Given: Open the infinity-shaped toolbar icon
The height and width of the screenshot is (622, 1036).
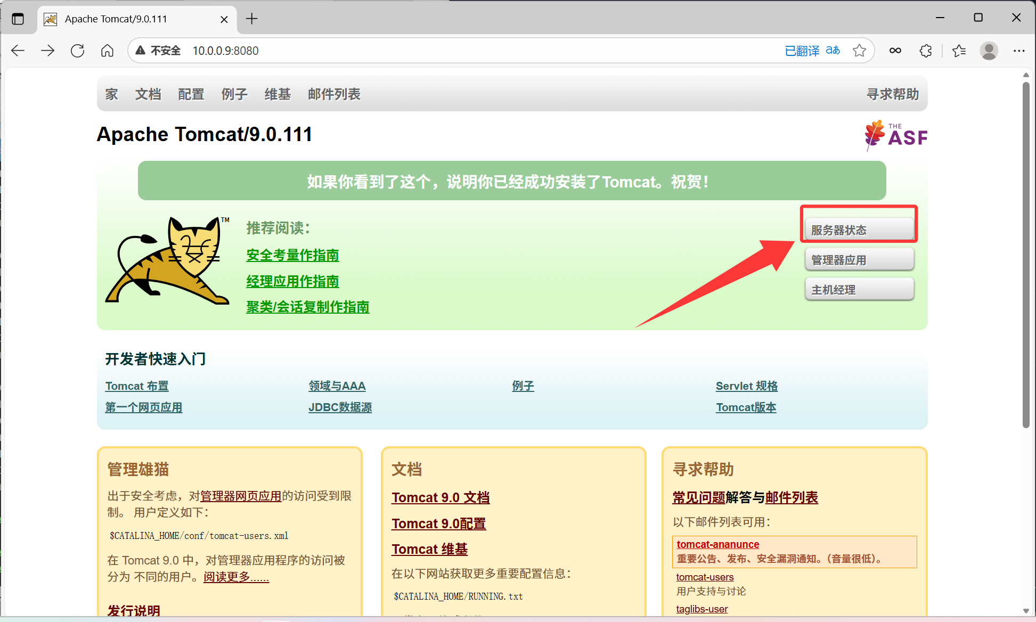Looking at the screenshot, I should click(895, 51).
